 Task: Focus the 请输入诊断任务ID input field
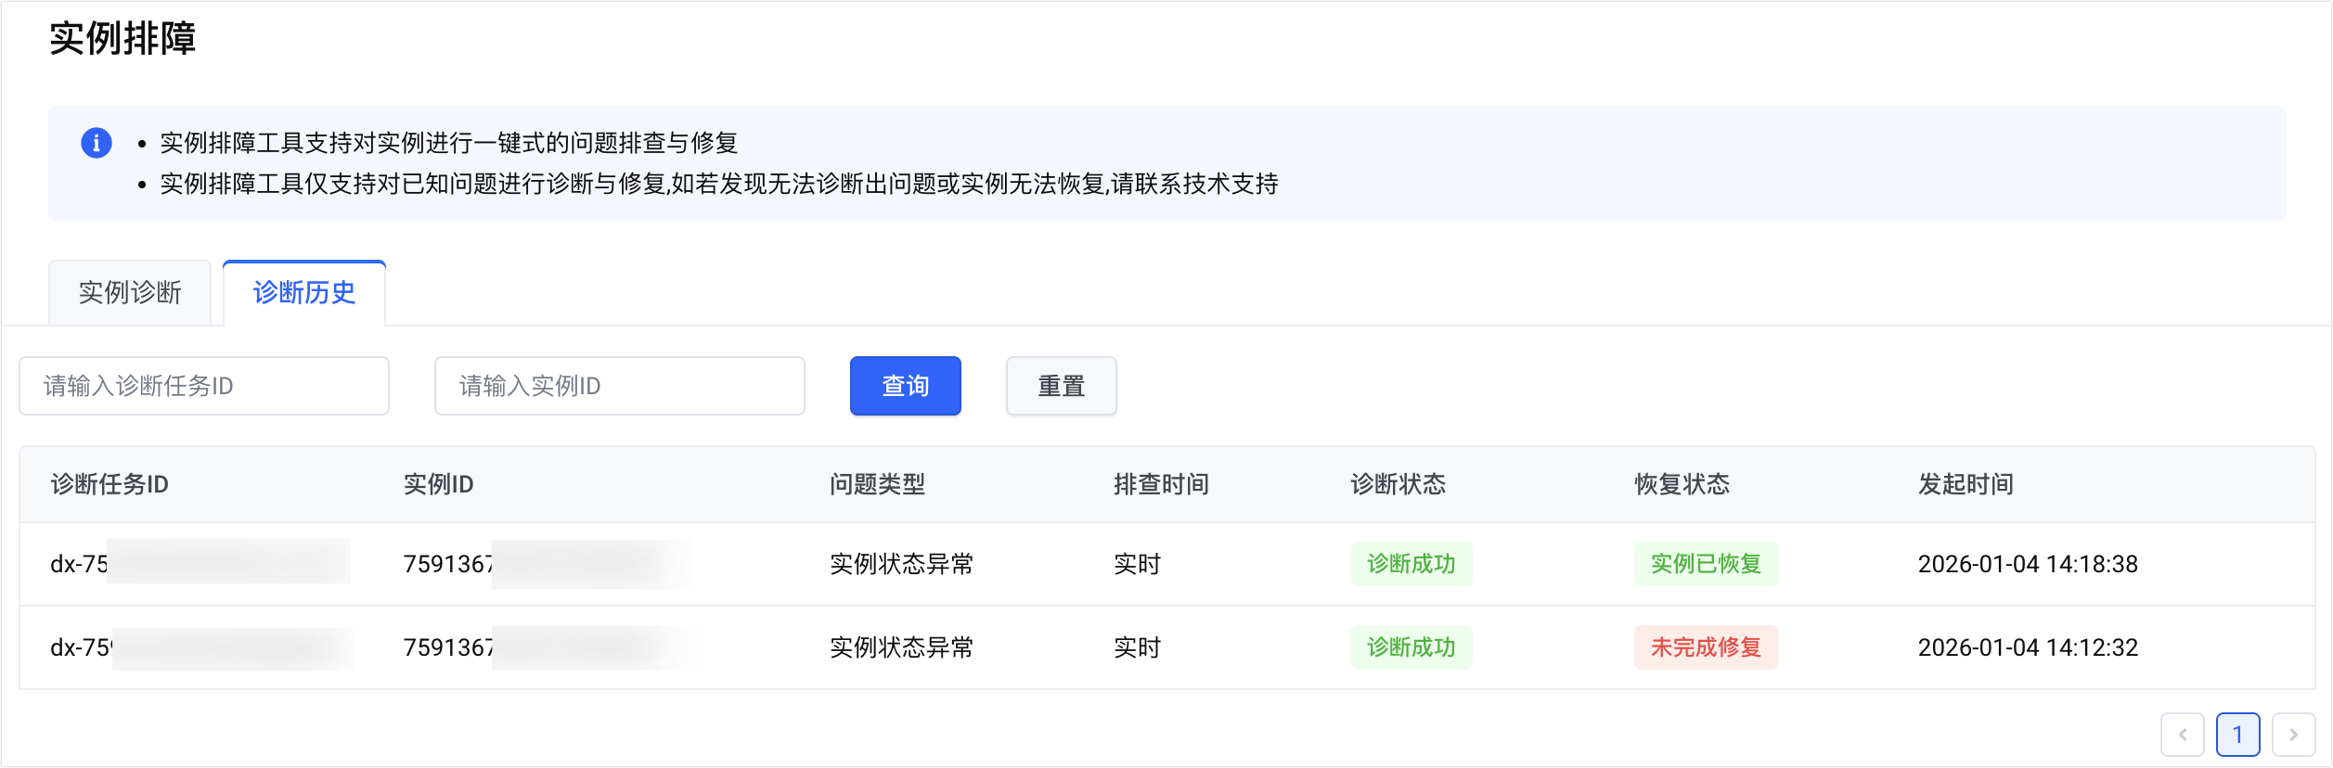tap(204, 386)
